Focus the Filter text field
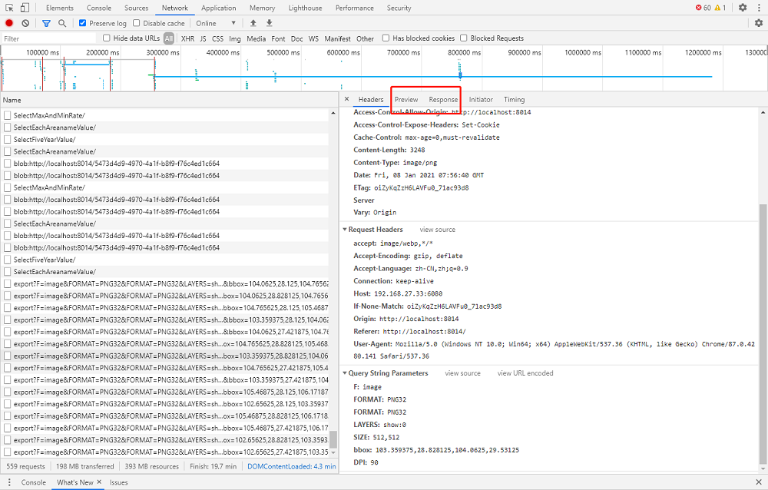The image size is (768, 490). click(49, 38)
